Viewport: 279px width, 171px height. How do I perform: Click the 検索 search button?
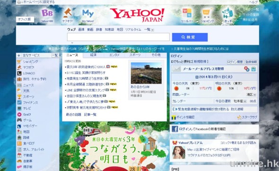(190, 37)
